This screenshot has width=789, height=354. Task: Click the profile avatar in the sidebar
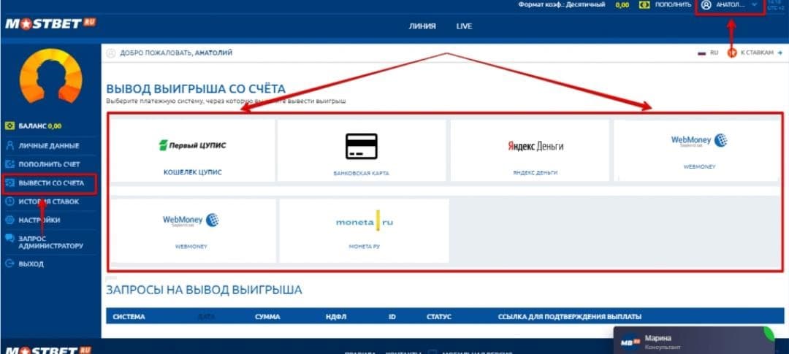(x=50, y=75)
